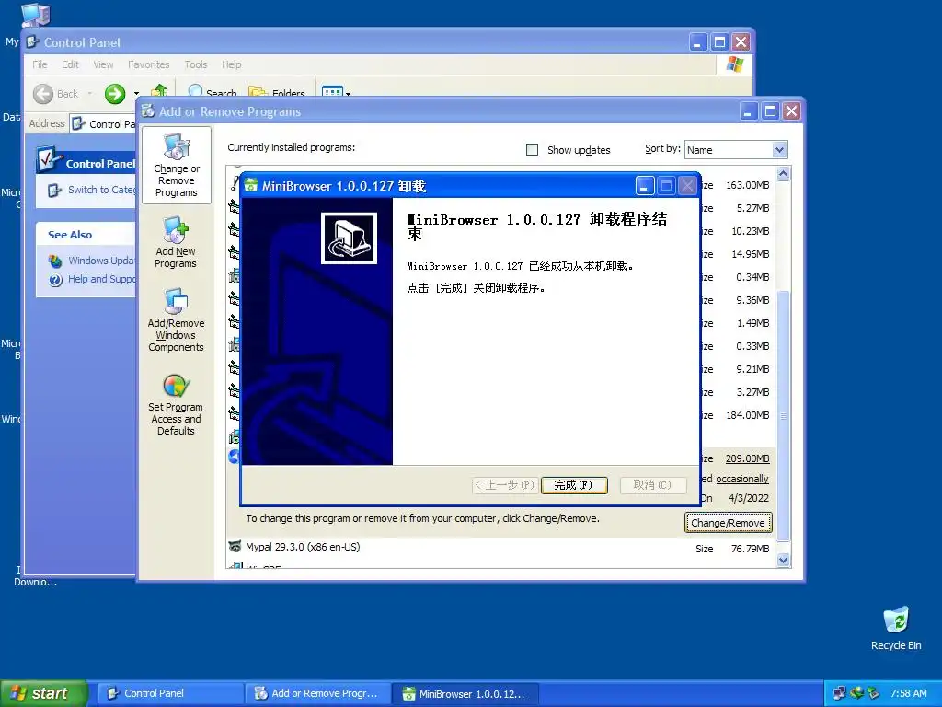The width and height of the screenshot is (942, 707).
Task: Open Help and Support link
Action: 101,279
